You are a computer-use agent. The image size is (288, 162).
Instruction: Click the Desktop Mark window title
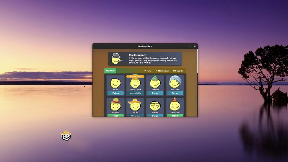click(145, 46)
